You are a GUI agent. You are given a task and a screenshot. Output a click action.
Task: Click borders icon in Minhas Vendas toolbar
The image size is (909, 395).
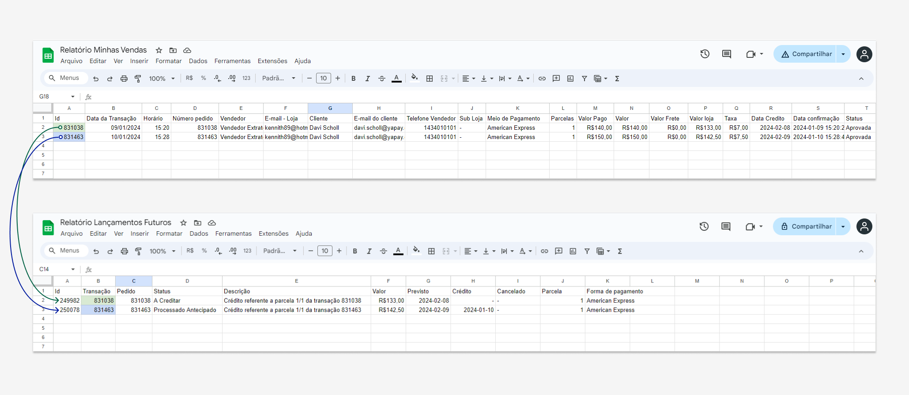pyautogui.click(x=430, y=79)
